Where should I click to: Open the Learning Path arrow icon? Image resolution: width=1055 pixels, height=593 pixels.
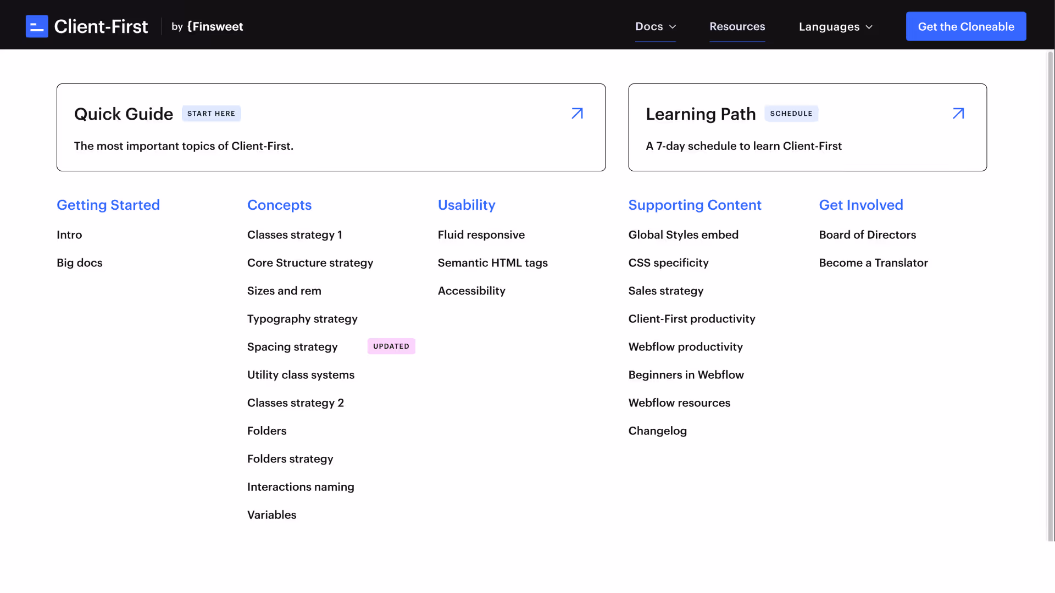pyautogui.click(x=958, y=114)
